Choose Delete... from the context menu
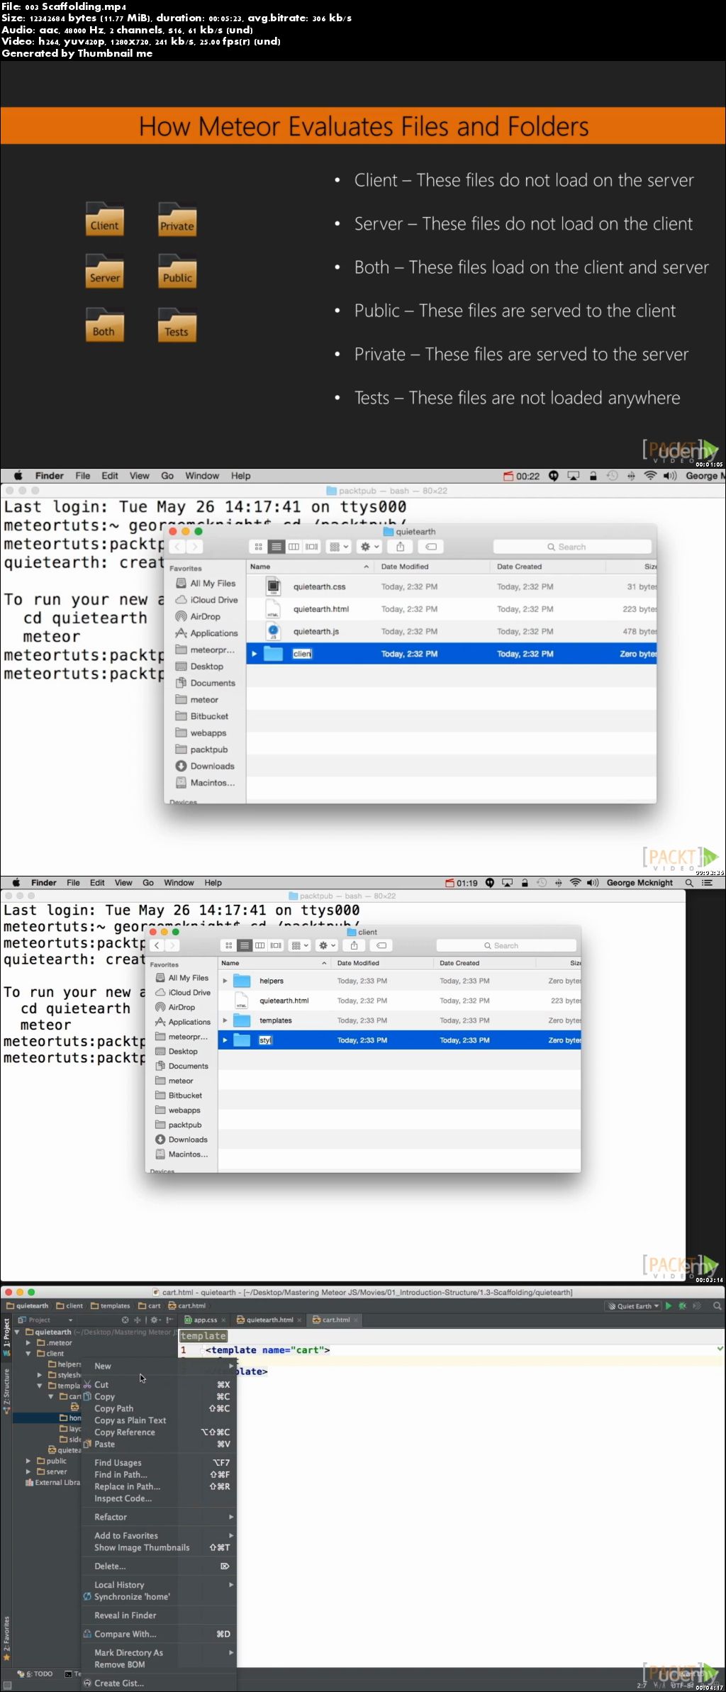726x1692 pixels. coord(159,1566)
